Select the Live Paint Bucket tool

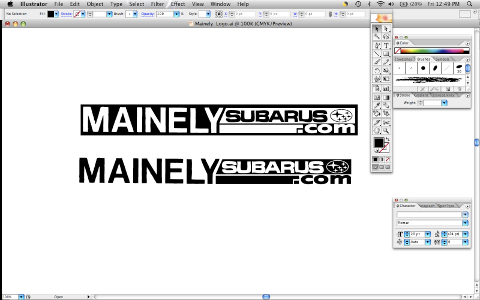point(377,113)
